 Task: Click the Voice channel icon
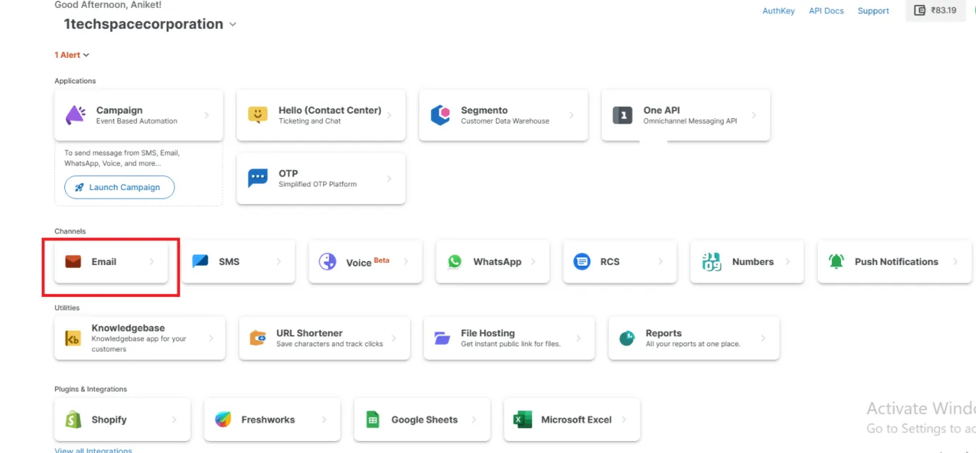click(x=327, y=261)
